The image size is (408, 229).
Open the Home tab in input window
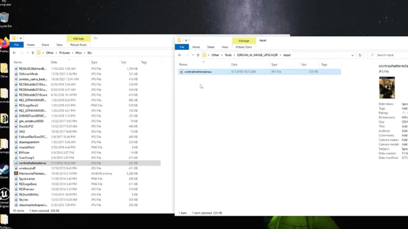click(196, 47)
